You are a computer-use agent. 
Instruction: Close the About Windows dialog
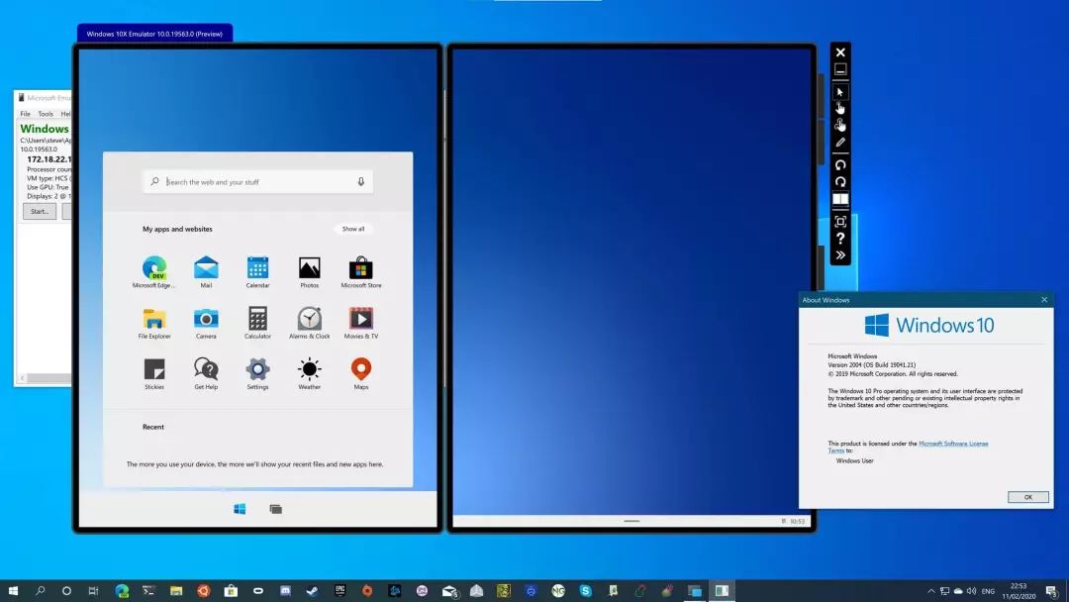(x=1044, y=300)
